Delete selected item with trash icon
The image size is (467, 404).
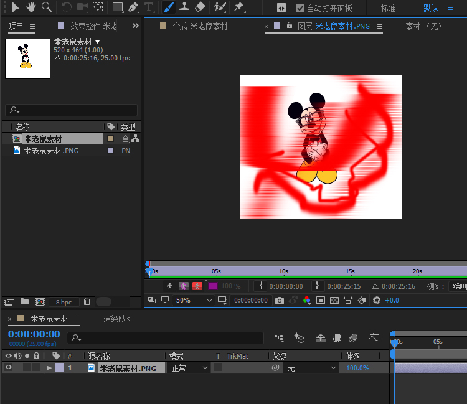pyautogui.click(x=87, y=301)
